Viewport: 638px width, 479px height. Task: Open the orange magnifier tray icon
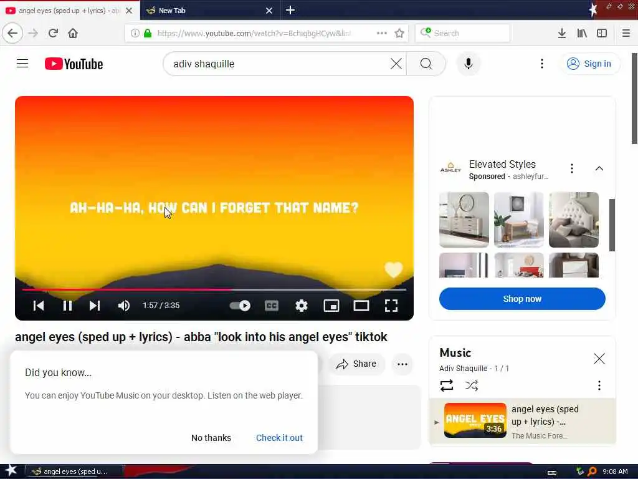(x=592, y=472)
